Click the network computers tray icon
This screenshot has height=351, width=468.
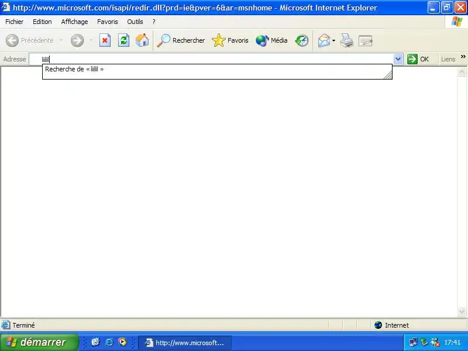(413, 342)
